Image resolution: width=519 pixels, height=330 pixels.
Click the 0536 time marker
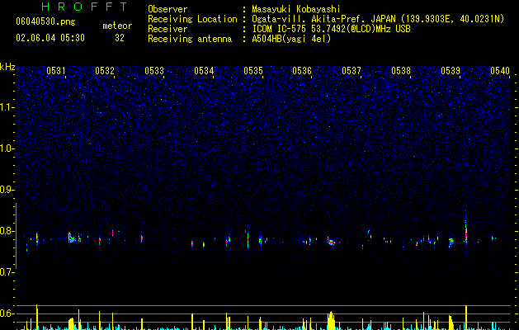pyautogui.click(x=302, y=71)
